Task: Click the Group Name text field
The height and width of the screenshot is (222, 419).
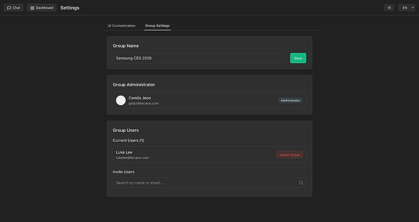Action: [x=200, y=58]
